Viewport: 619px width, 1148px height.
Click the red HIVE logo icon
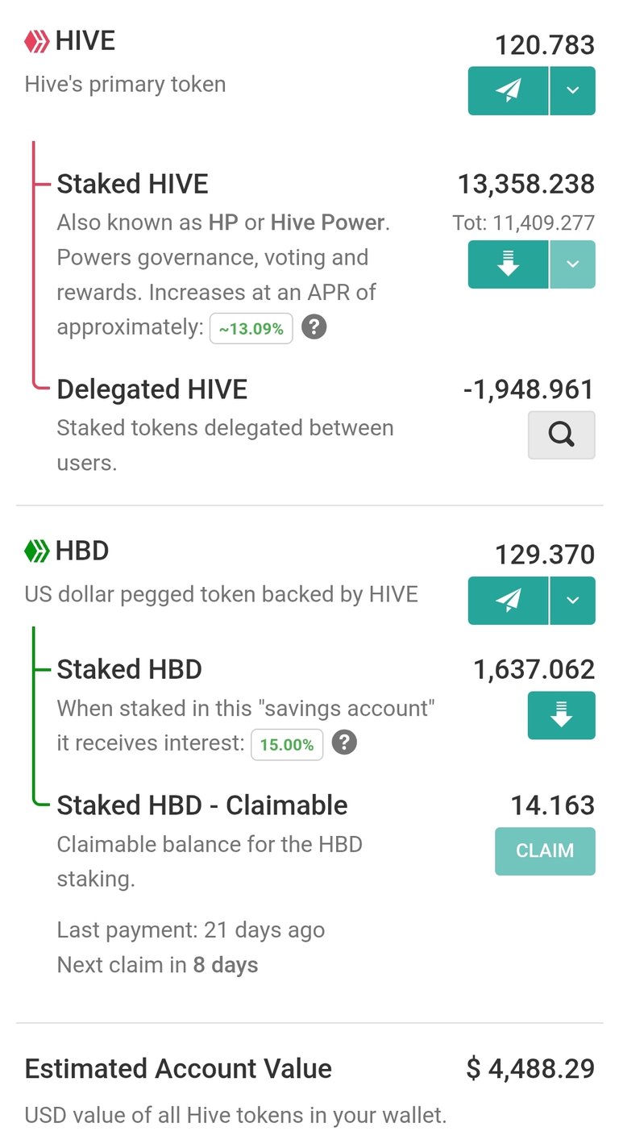pos(37,40)
